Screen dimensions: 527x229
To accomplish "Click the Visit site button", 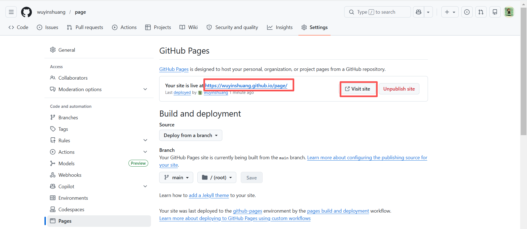I will point(358,89).
